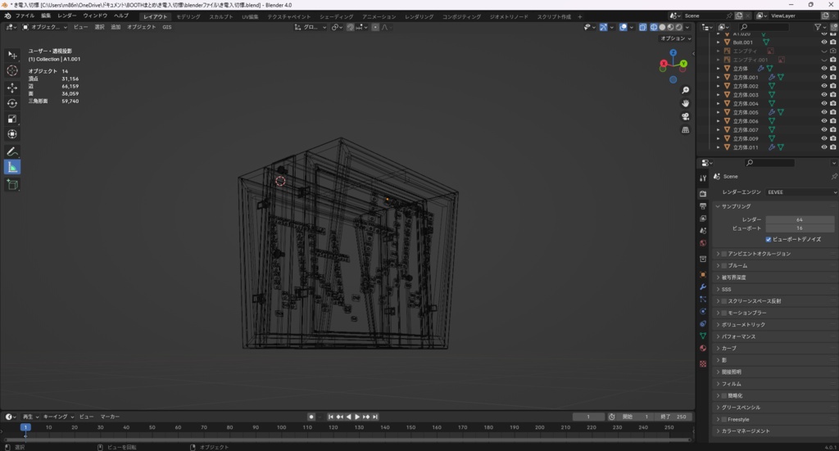Click the zoom view magnifier icon

pyautogui.click(x=686, y=90)
